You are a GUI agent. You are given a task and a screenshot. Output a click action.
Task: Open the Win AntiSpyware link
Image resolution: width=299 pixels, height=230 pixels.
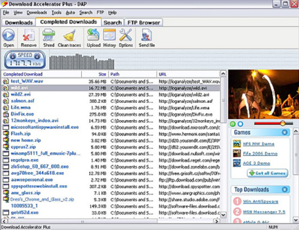(261, 201)
